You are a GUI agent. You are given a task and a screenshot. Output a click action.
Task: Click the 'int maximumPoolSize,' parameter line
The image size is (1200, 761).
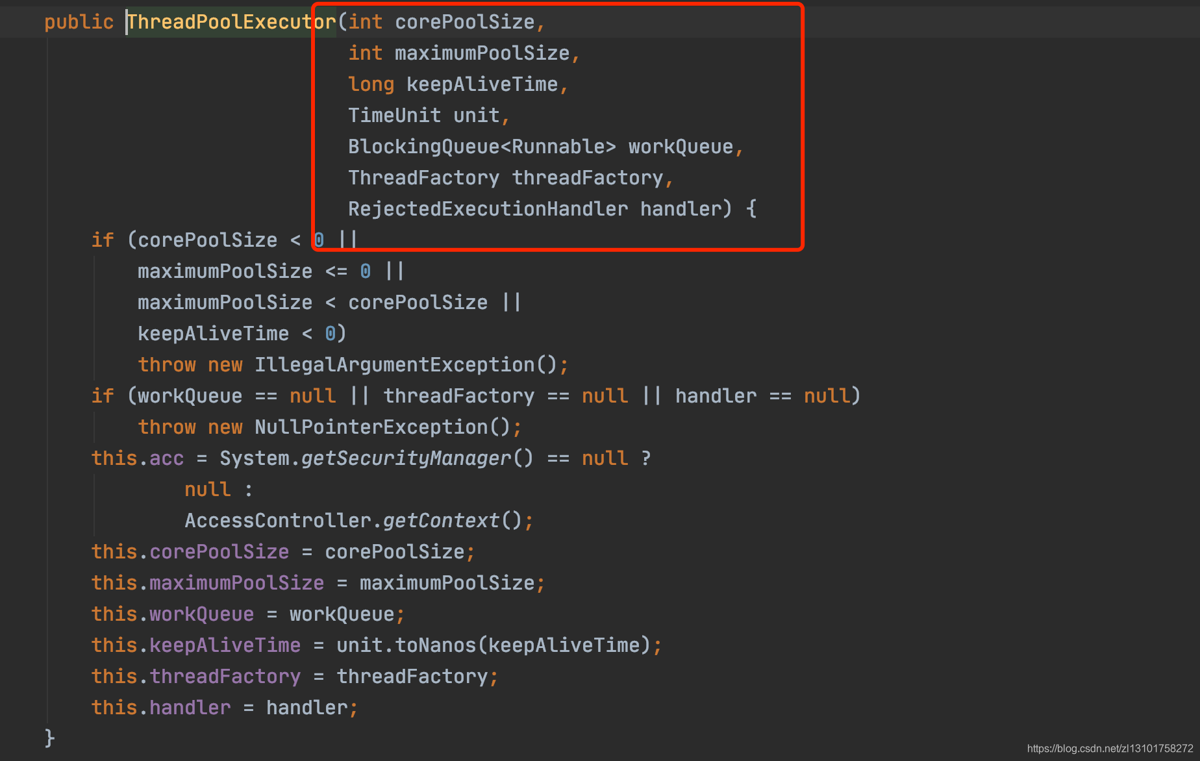tap(464, 53)
